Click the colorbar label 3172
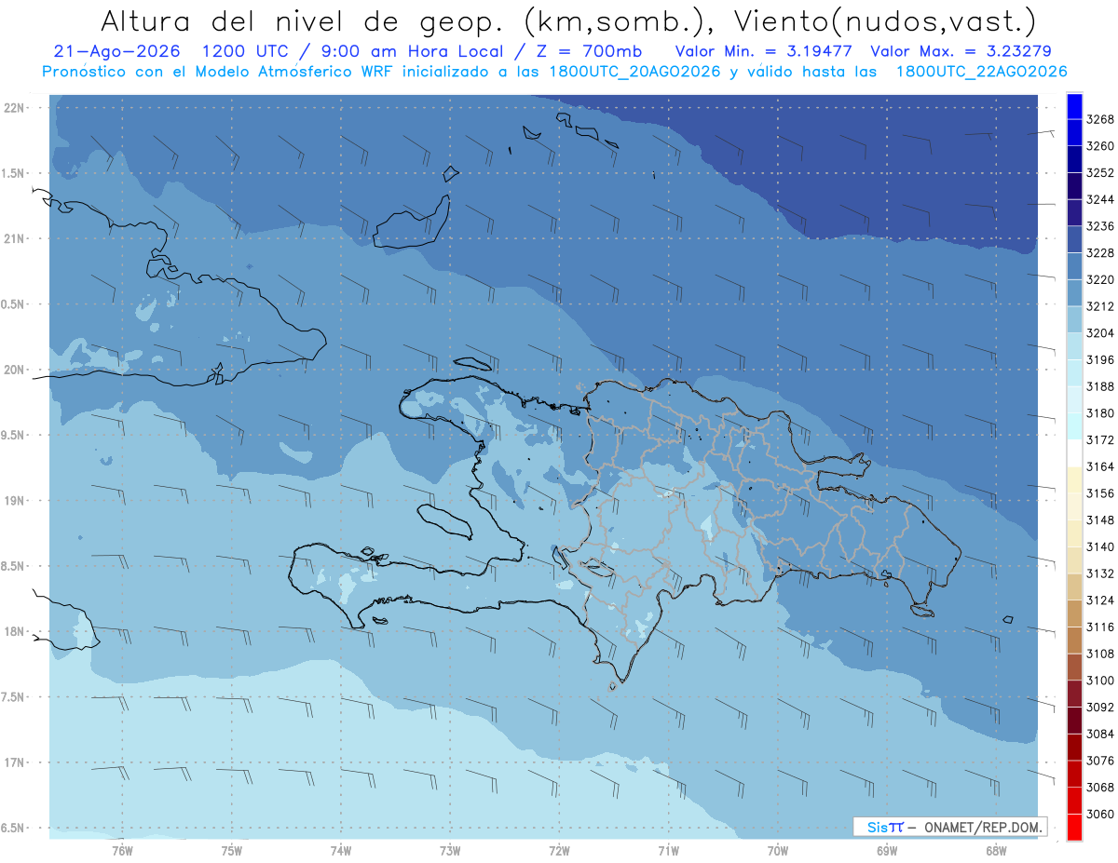Image resolution: width=1118 pixels, height=863 pixels. [x=1099, y=439]
